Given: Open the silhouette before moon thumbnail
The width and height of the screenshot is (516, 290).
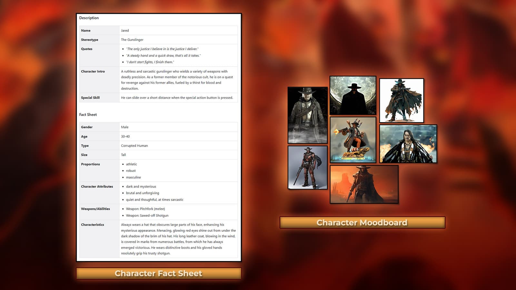Looking at the screenshot, I should click(x=353, y=95).
